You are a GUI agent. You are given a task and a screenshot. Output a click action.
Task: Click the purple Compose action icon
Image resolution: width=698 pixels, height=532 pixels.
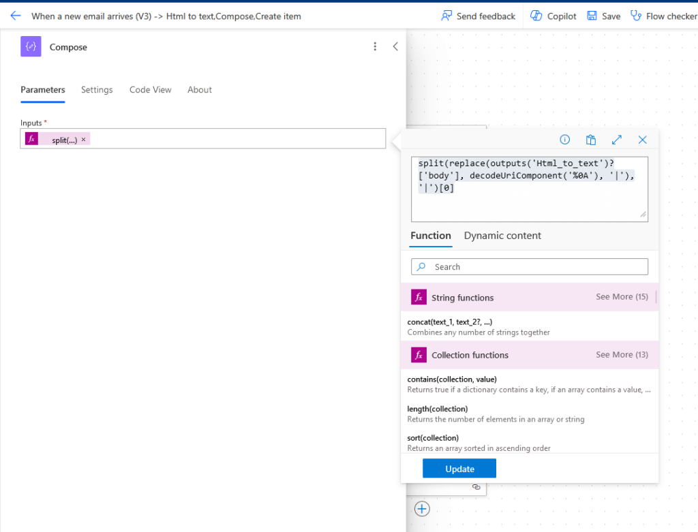(x=31, y=46)
